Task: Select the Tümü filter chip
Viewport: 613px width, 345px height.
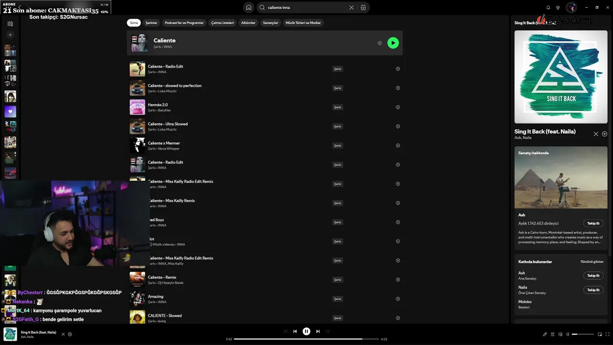Action: pos(134,23)
